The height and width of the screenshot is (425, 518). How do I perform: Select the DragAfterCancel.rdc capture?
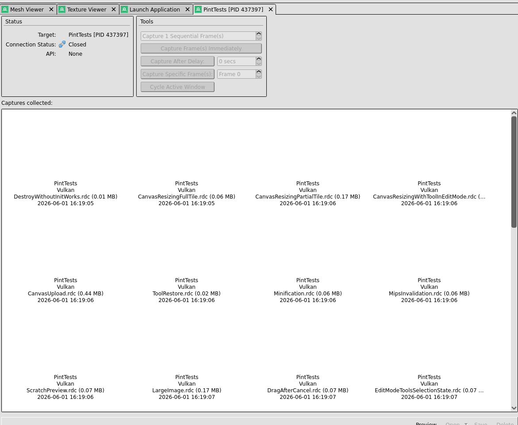click(308, 387)
